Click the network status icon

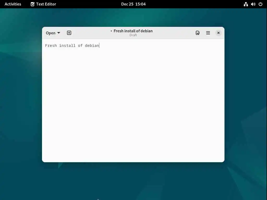point(246,4)
